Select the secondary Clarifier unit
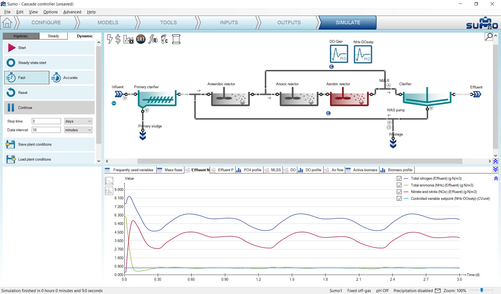The image size is (501, 294). click(427, 96)
